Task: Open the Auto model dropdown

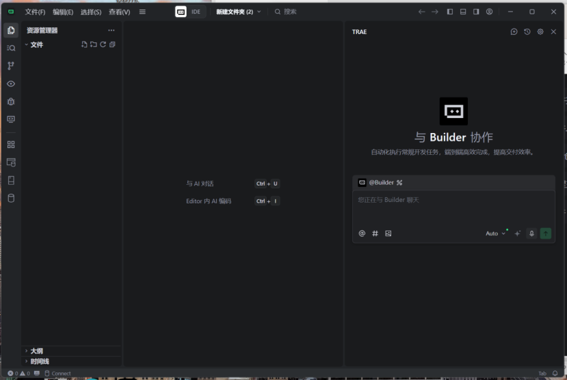Action: pyautogui.click(x=495, y=233)
